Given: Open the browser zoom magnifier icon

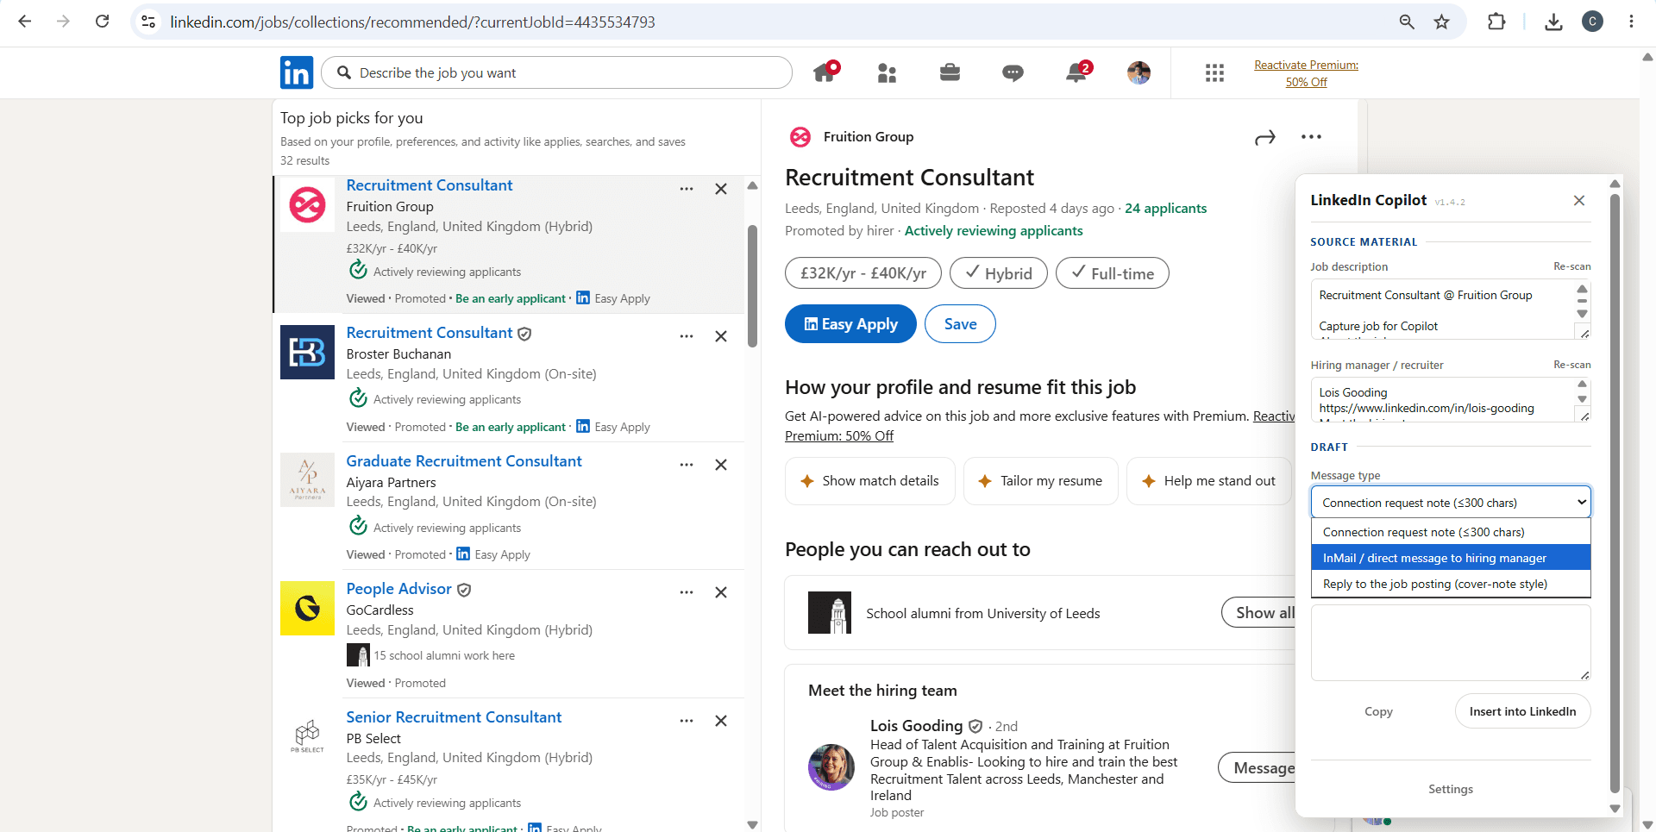Looking at the screenshot, I should pos(1407,22).
